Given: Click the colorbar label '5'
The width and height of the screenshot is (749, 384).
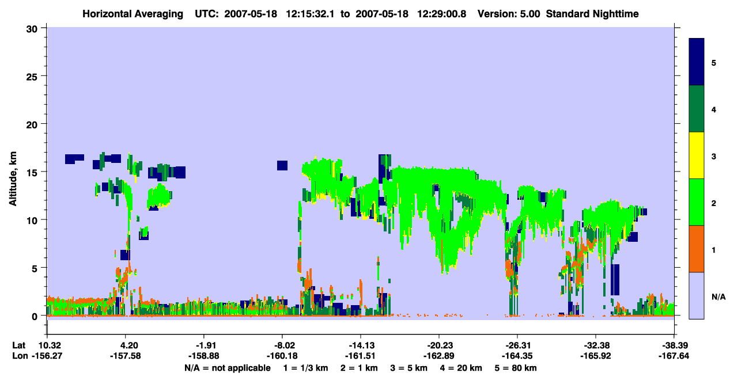Looking at the screenshot, I should pos(714,62).
